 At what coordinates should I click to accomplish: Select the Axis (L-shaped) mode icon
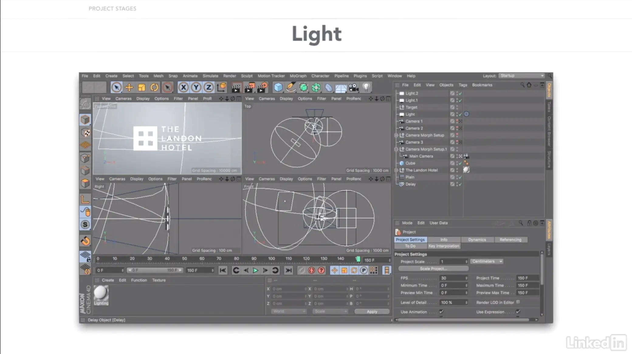85,199
